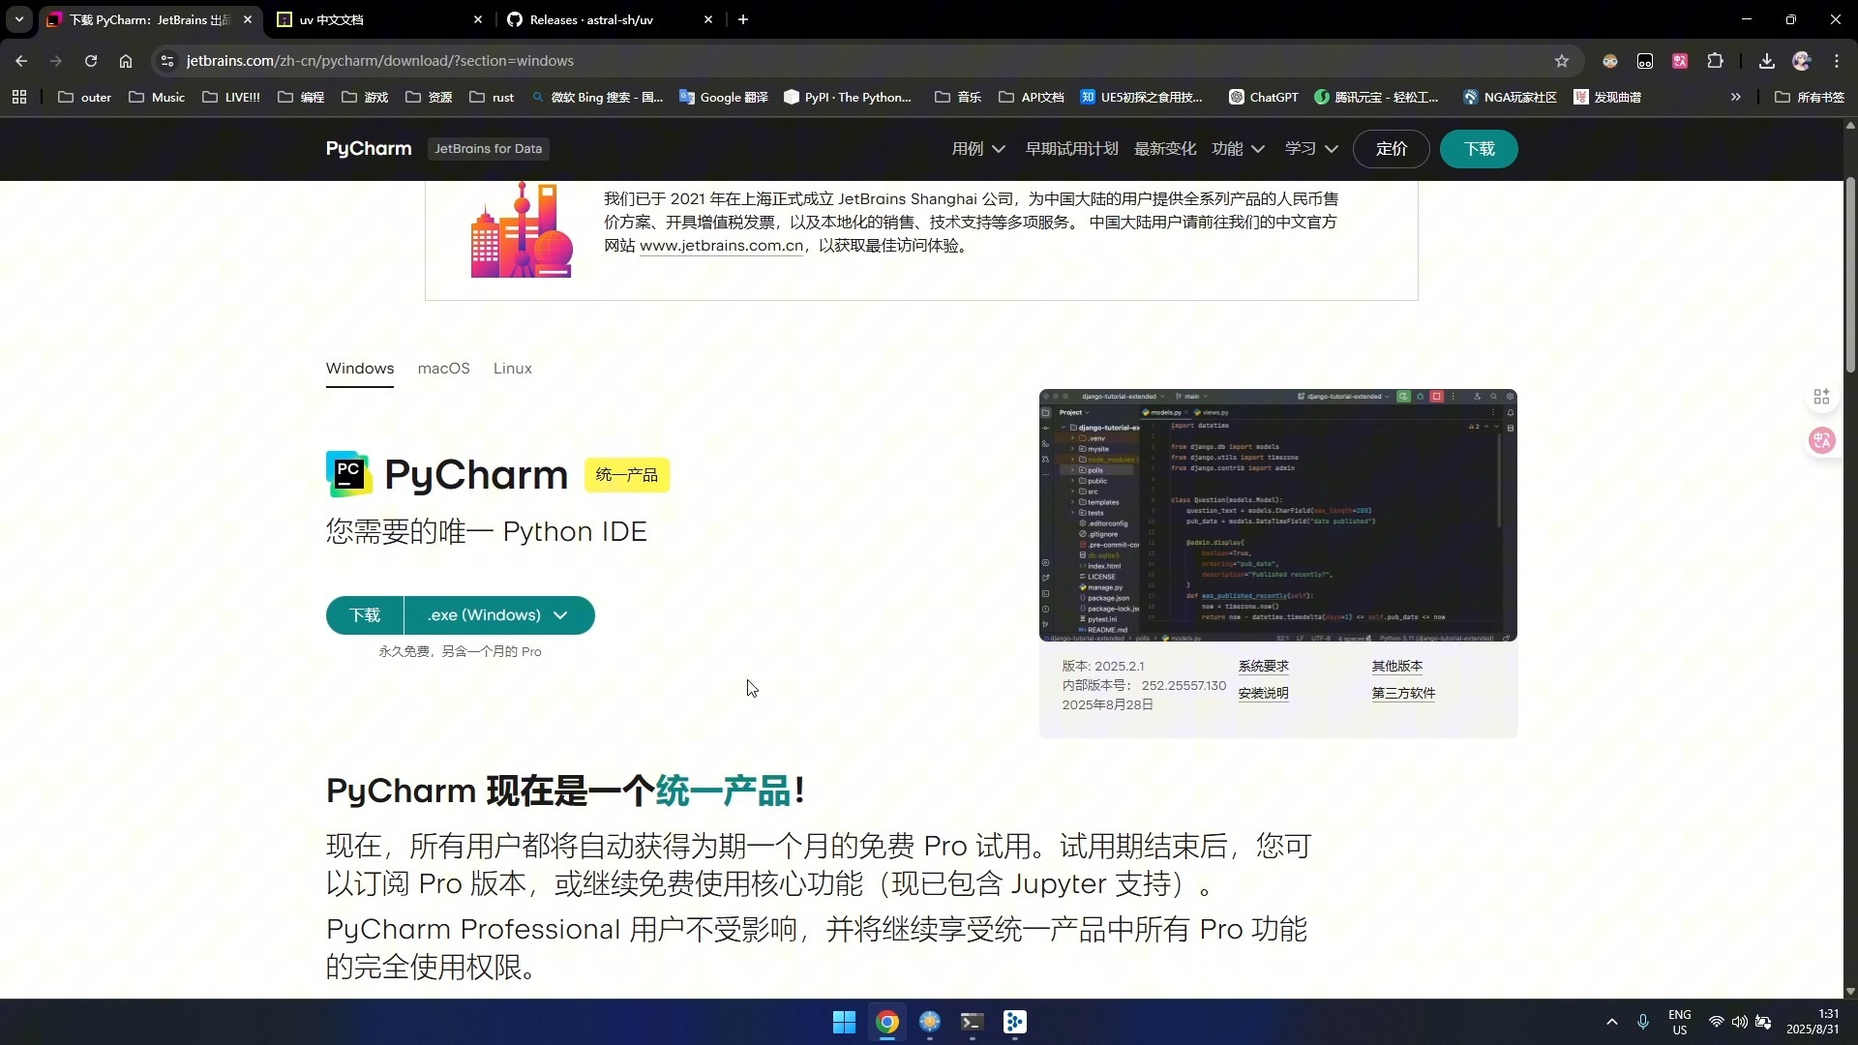Open the taskbar clock and date

[1812, 1022]
